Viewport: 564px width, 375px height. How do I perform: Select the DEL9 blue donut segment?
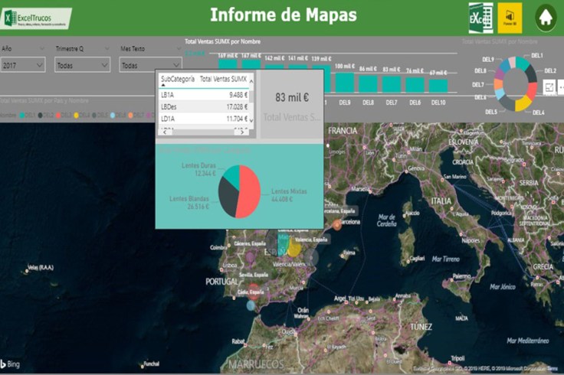(x=505, y=65)
